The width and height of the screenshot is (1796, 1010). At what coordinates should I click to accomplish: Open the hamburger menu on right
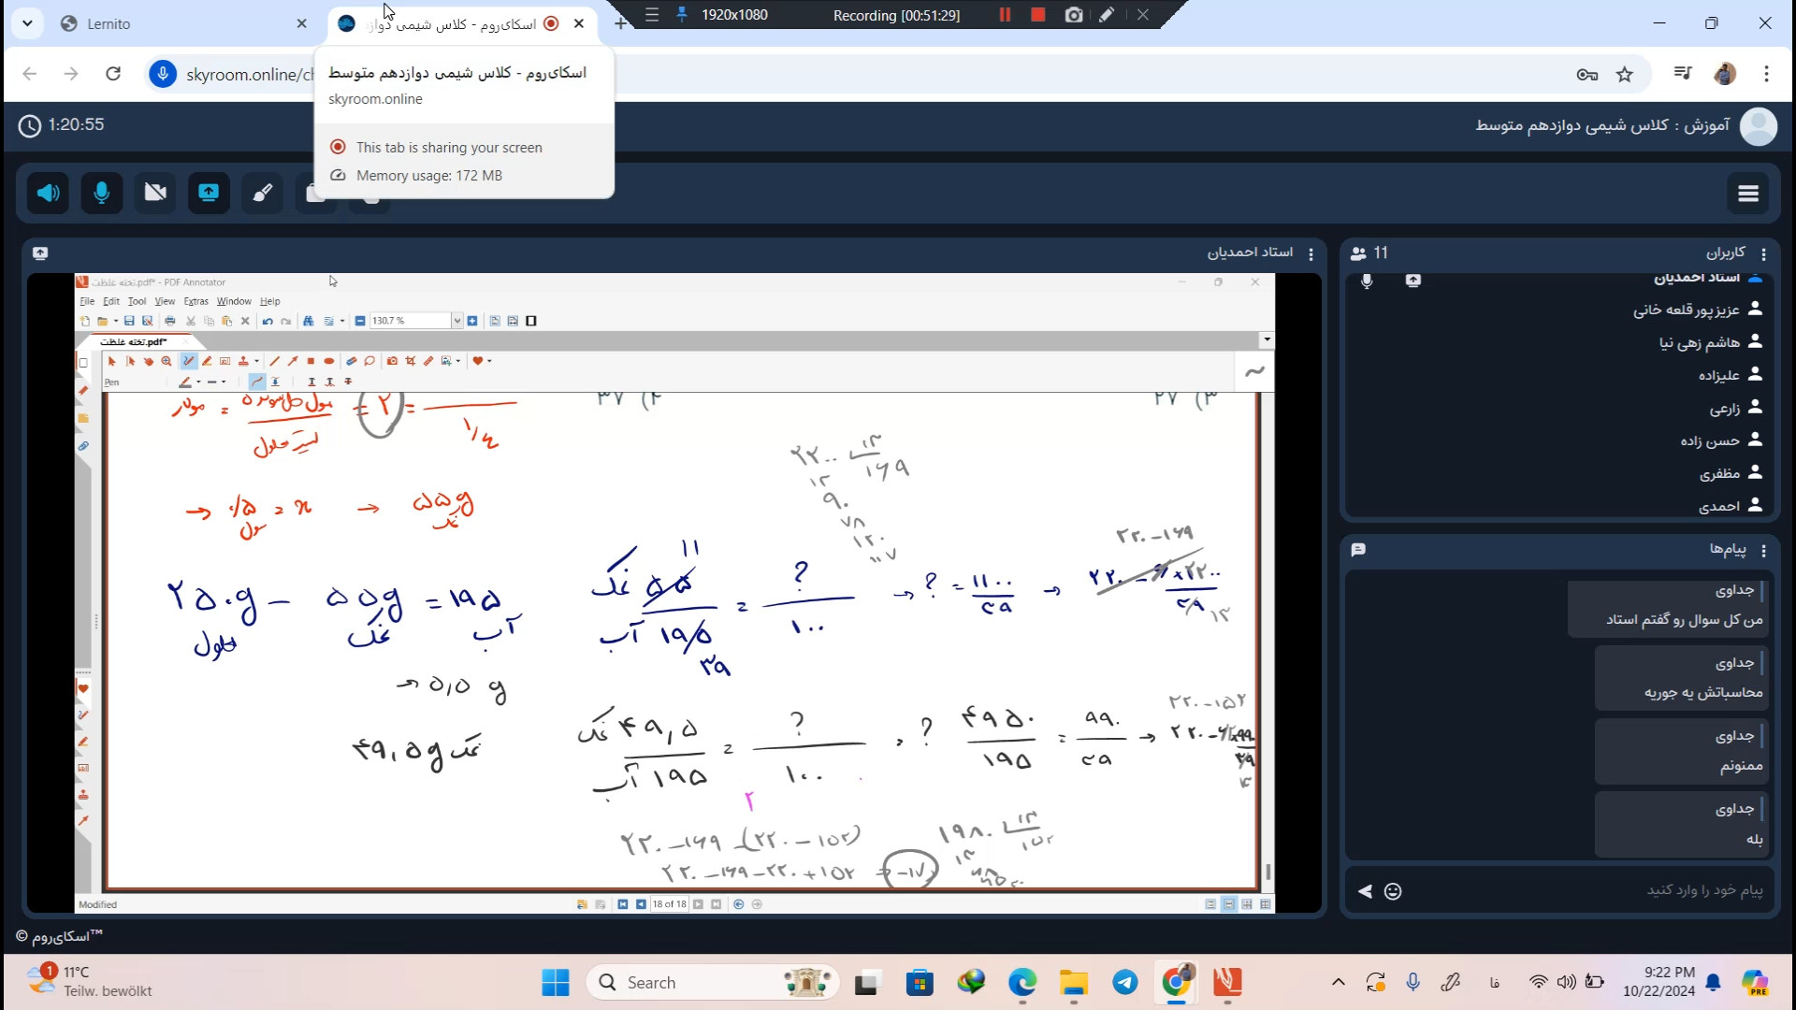pos(1748,194)
